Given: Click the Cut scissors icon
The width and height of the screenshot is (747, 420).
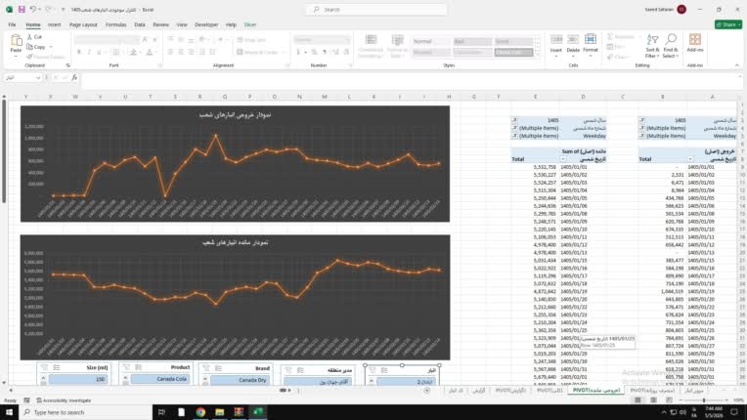Looking at the screenshot, I should point(30,36).
